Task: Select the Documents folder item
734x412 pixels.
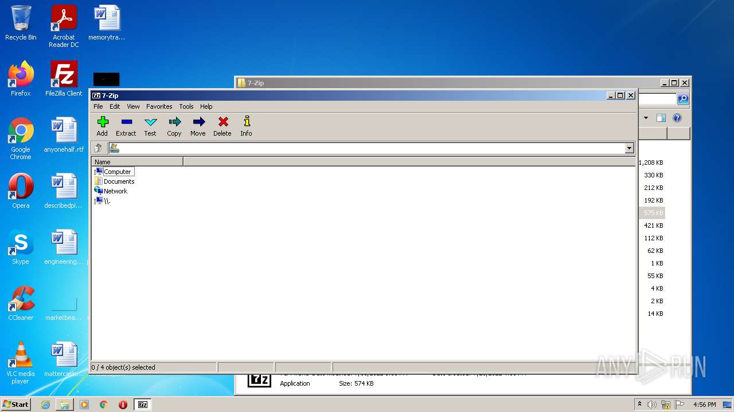Action: [114, 181]
